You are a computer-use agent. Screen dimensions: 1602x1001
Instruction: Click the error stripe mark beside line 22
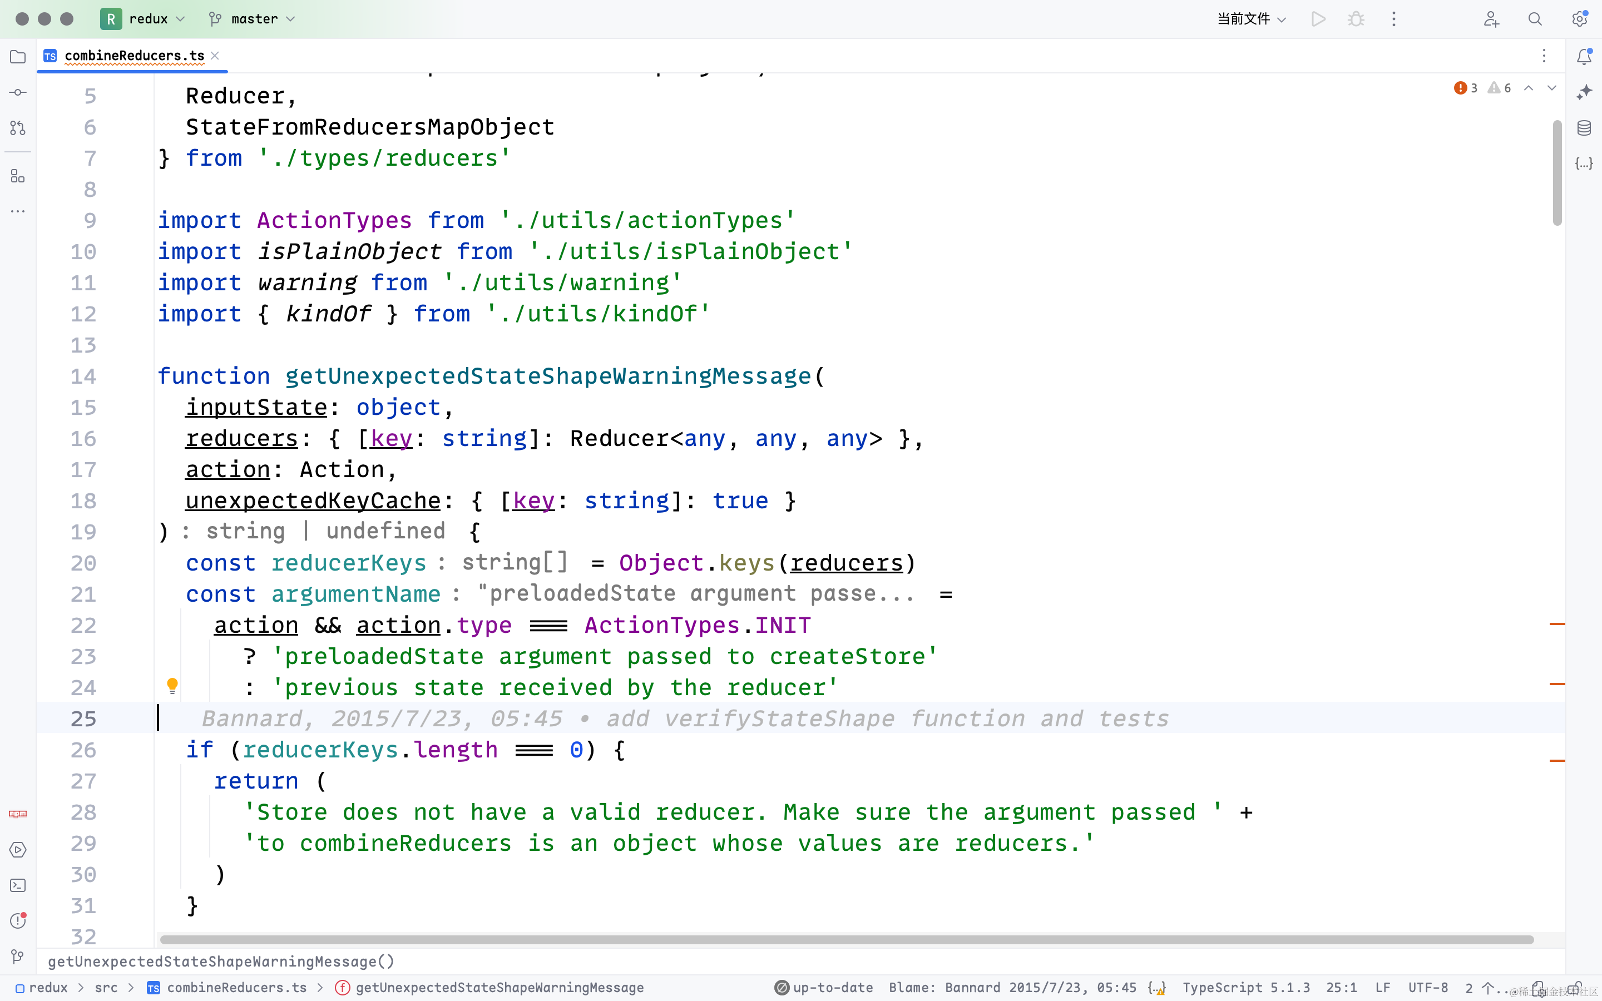1557,623
